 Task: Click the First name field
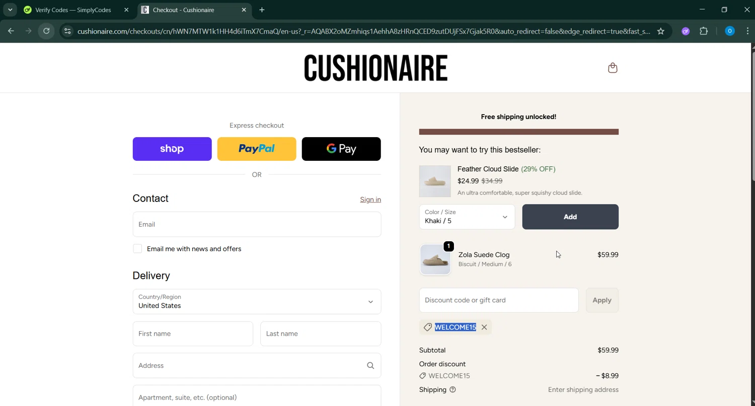pos(193,334)
